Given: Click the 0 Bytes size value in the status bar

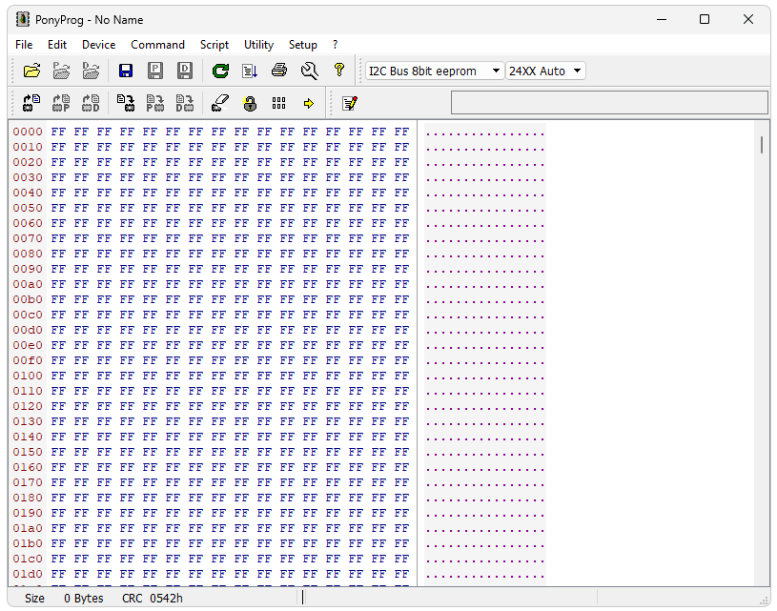Looking at the screenshot, I should (83, 598).
